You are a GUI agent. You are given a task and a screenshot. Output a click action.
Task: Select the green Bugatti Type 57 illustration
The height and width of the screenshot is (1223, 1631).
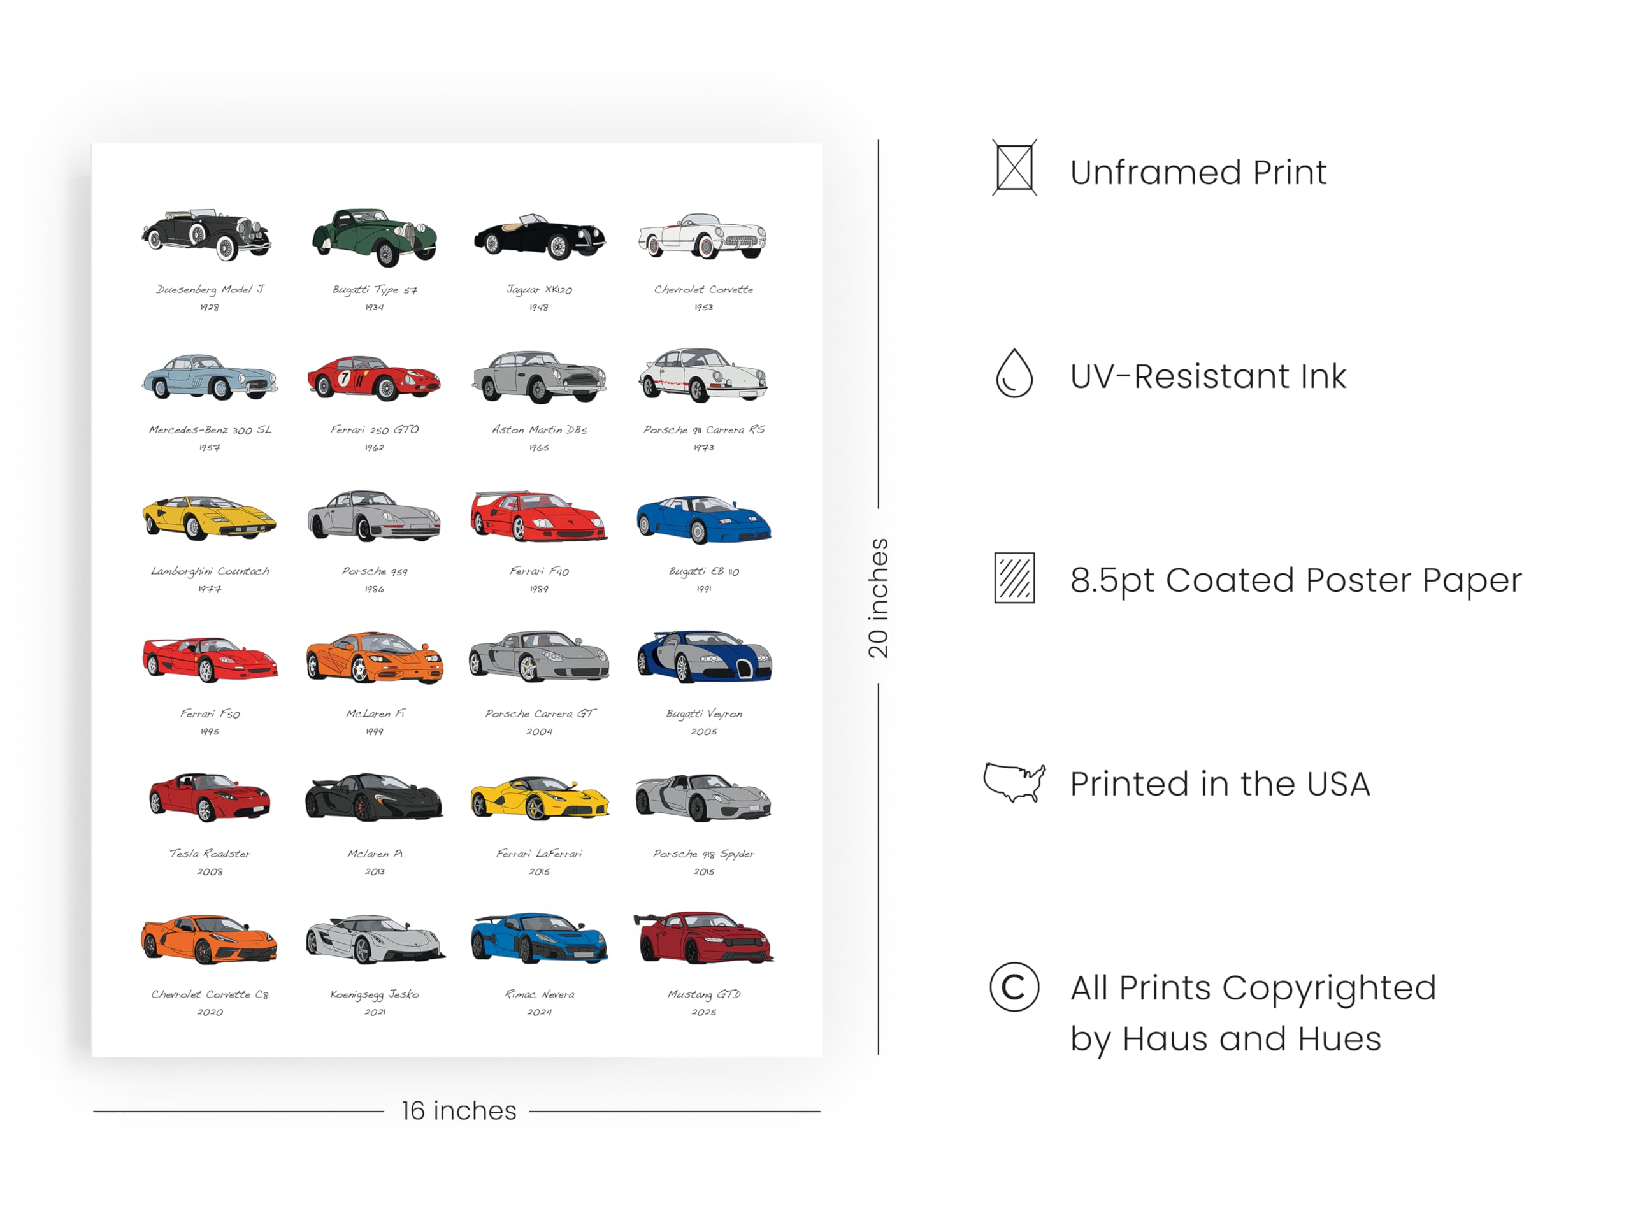[374, 237]
